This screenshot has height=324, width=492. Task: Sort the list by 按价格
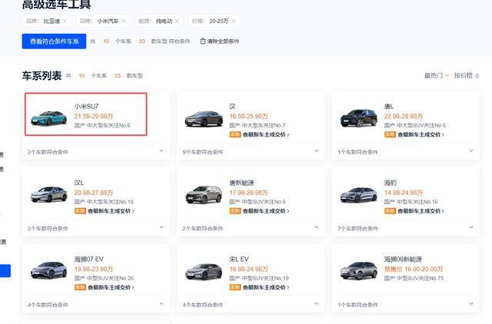tap(467, 75)
